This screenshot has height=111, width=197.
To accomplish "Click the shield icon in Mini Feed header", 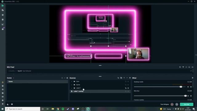I will point(180,67).
